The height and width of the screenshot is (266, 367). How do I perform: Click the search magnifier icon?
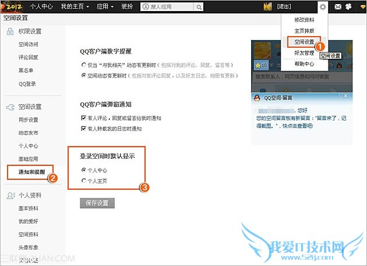tap(199, 7)
